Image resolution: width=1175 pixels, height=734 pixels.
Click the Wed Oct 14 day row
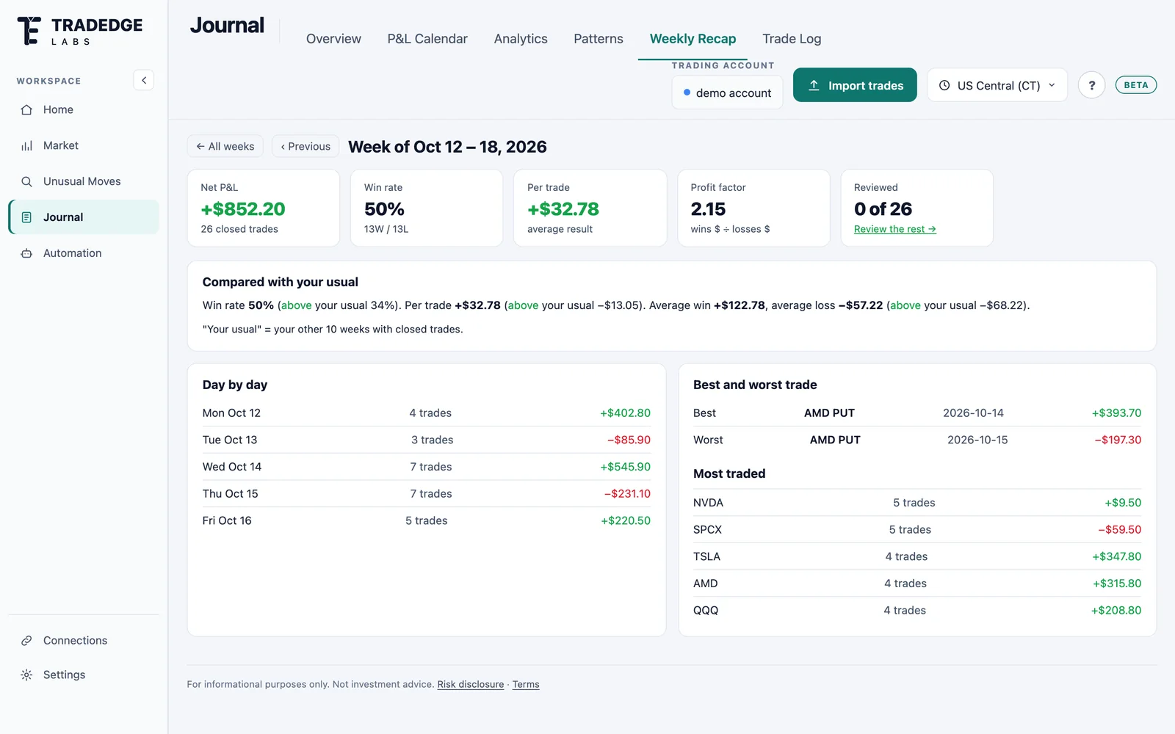click(427, 467)
